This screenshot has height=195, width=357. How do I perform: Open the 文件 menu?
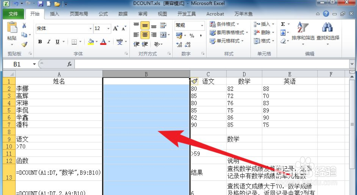click(14, 14)
